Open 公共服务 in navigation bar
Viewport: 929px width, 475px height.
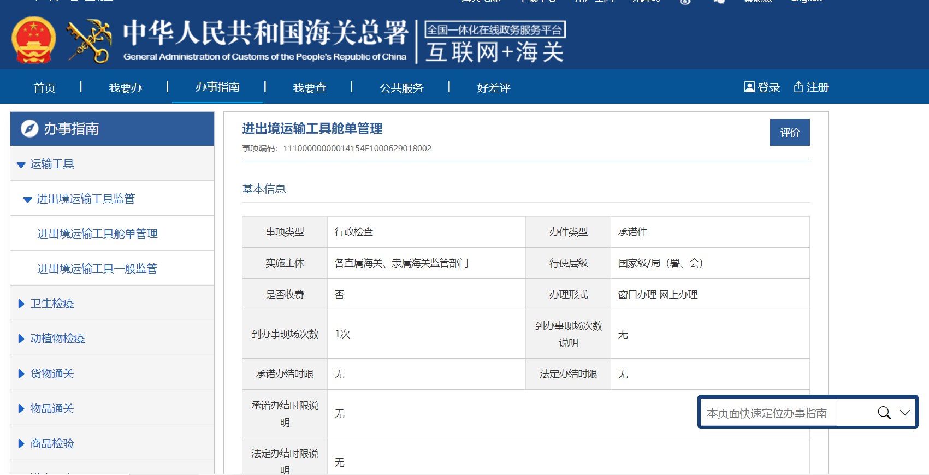click(401, 88)
